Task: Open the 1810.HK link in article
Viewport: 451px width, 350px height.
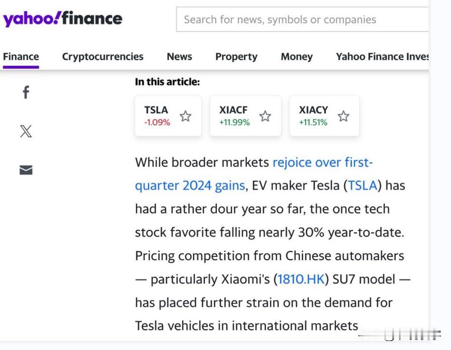Action: (x=300, y=279)
